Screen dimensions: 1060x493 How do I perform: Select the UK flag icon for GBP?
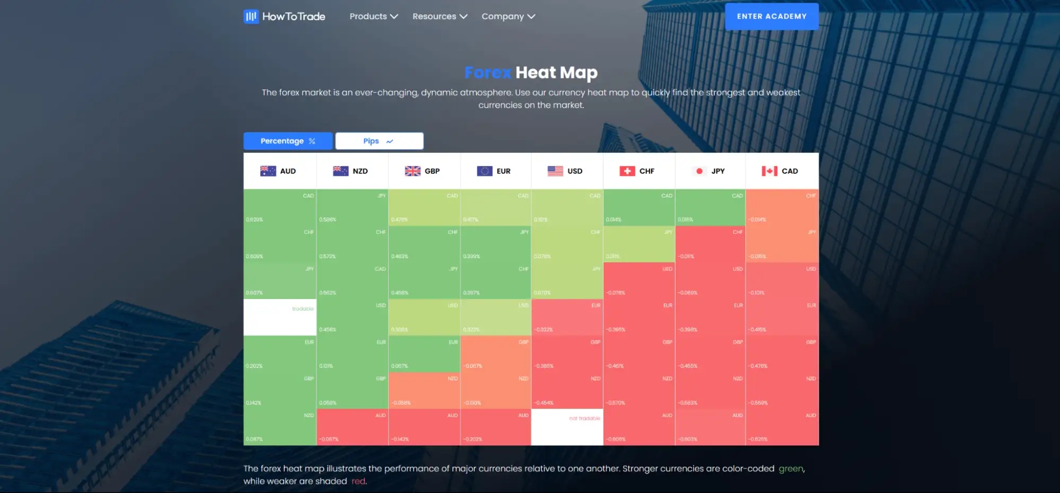point(413,171)
